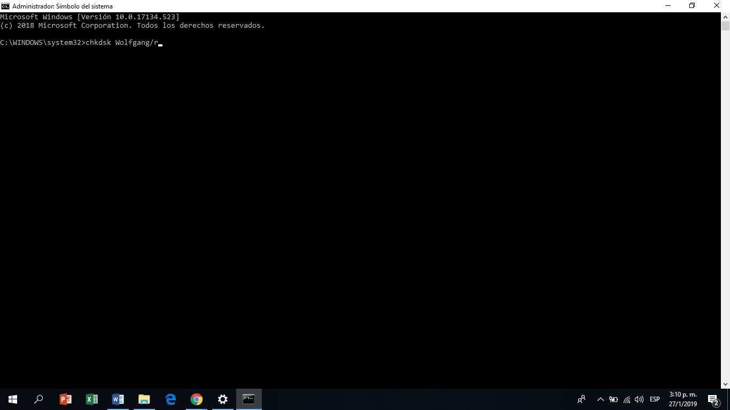Launch Google Chrome from the taskbar

click(x=197, y=399)
